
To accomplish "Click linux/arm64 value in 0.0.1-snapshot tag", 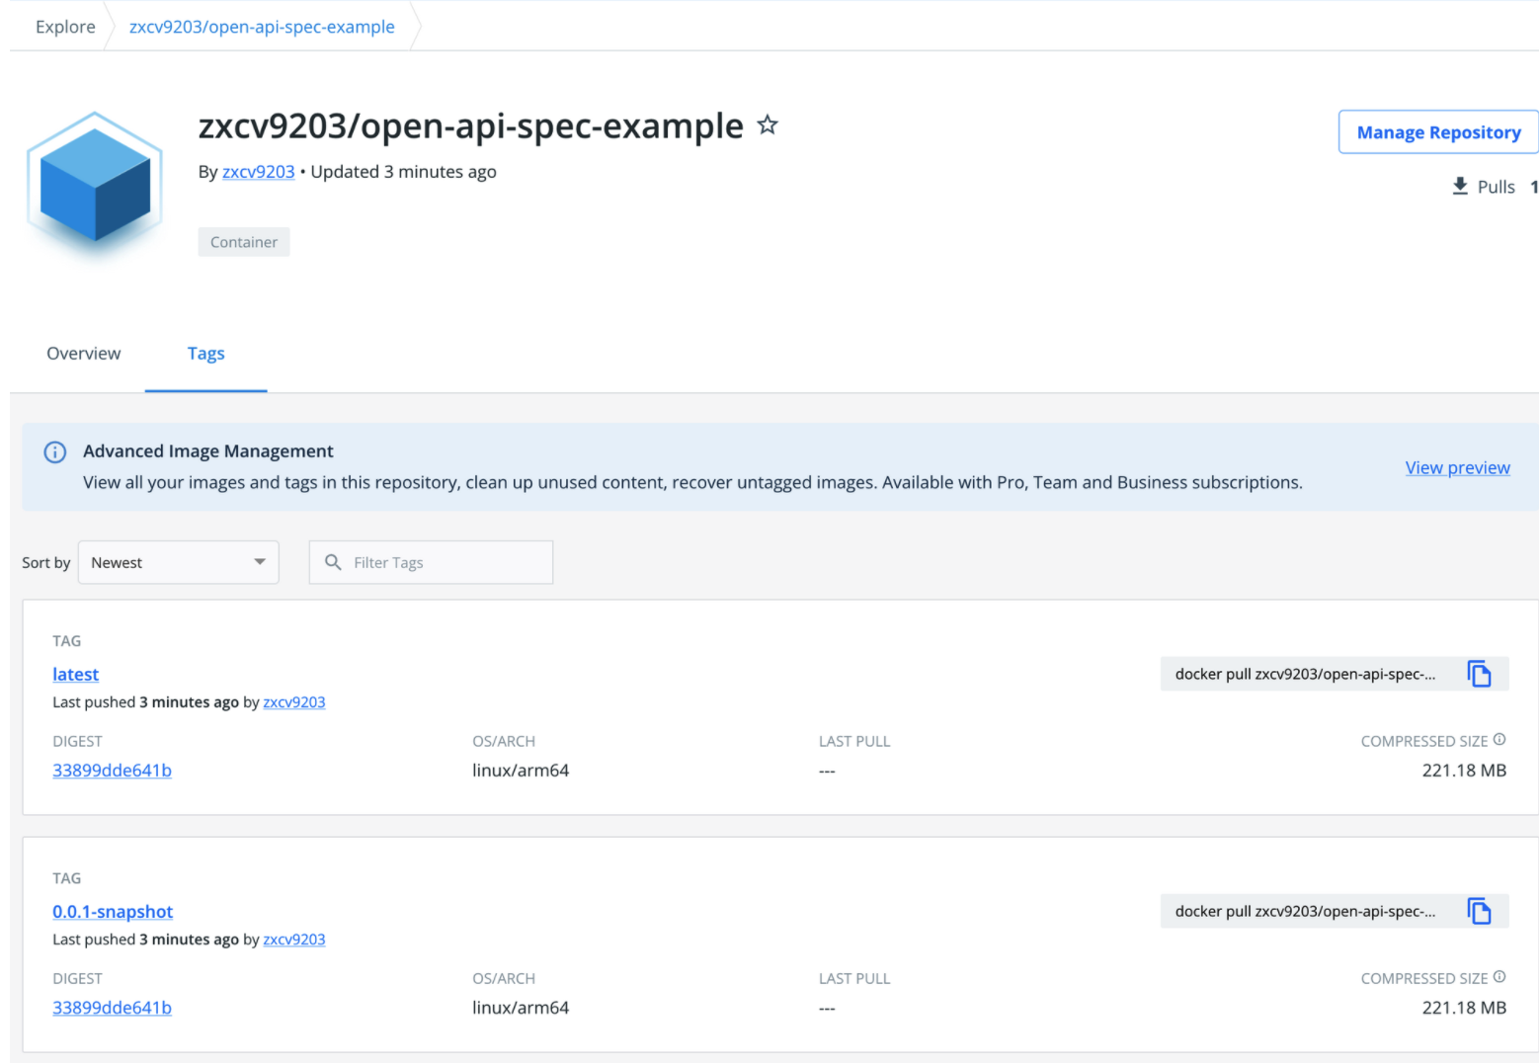I will pyautogui.click(x=521, y=1008).
